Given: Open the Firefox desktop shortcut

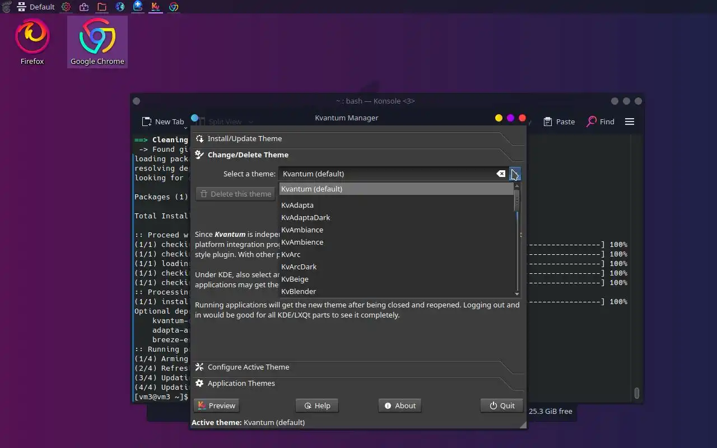Looking at the screenshot, I should pos(32,42).
